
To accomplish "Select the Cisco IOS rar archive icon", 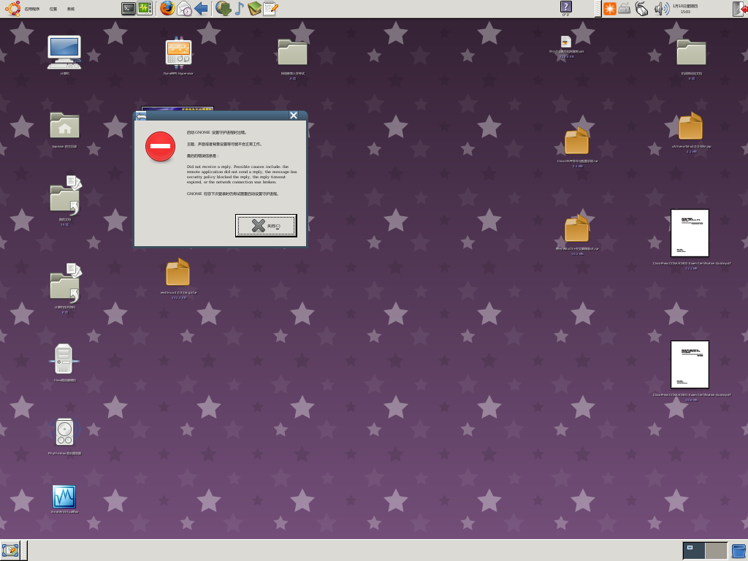I will 577,141.
